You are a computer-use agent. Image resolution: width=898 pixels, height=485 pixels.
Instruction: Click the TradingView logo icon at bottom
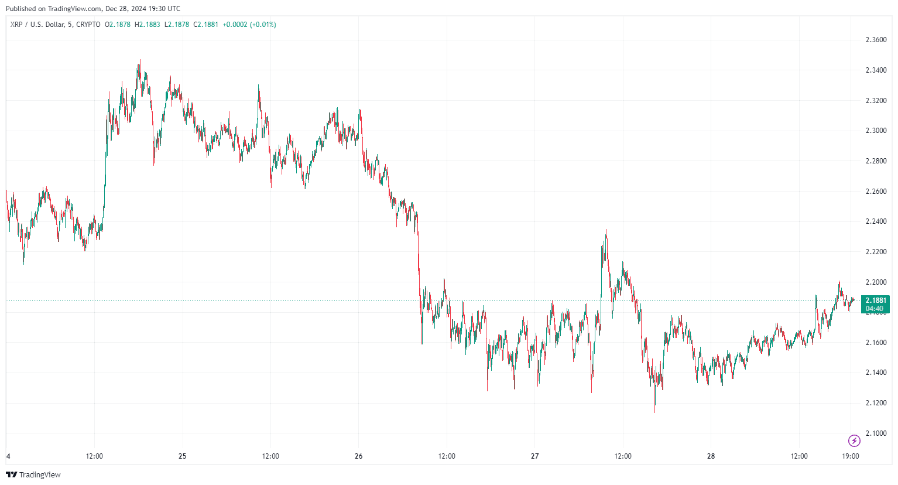11,474
